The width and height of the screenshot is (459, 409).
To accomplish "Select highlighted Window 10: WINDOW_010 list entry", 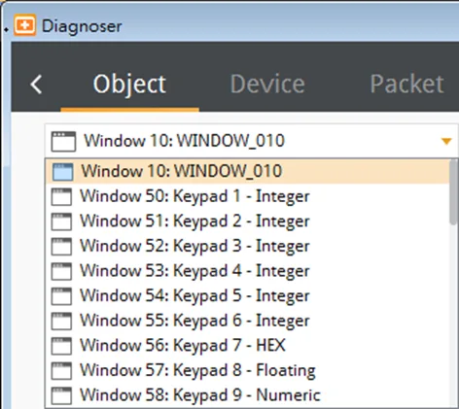I will (x=247, y=171).
